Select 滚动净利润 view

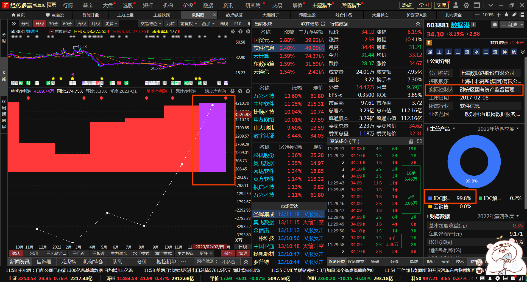point(215,91)
